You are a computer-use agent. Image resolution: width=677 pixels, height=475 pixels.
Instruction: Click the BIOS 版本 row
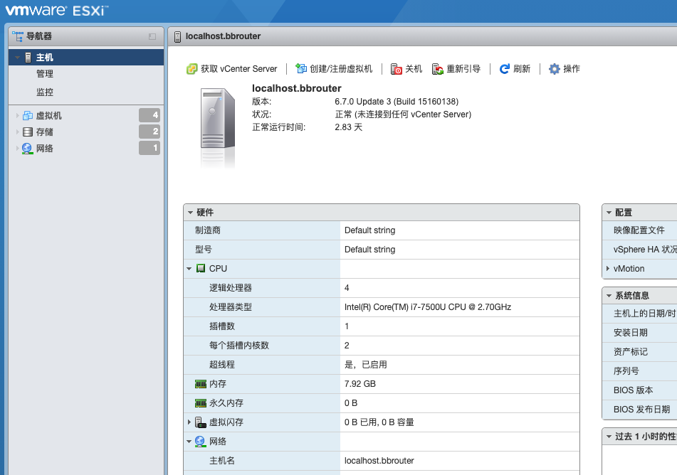click(640, 390)
